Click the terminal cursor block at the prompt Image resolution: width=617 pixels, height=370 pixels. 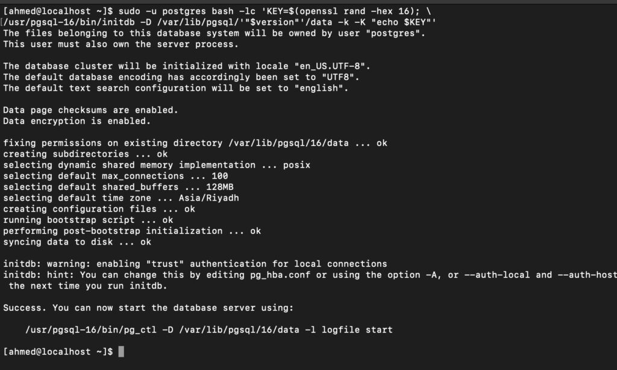tap(121, 351)
